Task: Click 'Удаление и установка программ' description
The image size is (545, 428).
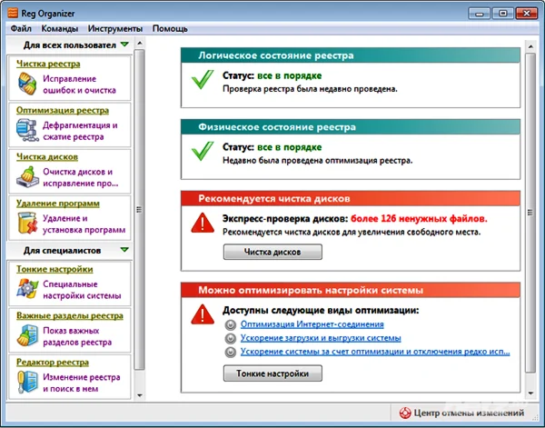Action: point(84,224)
